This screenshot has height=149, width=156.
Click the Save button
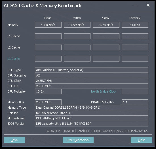click(14, 140)
